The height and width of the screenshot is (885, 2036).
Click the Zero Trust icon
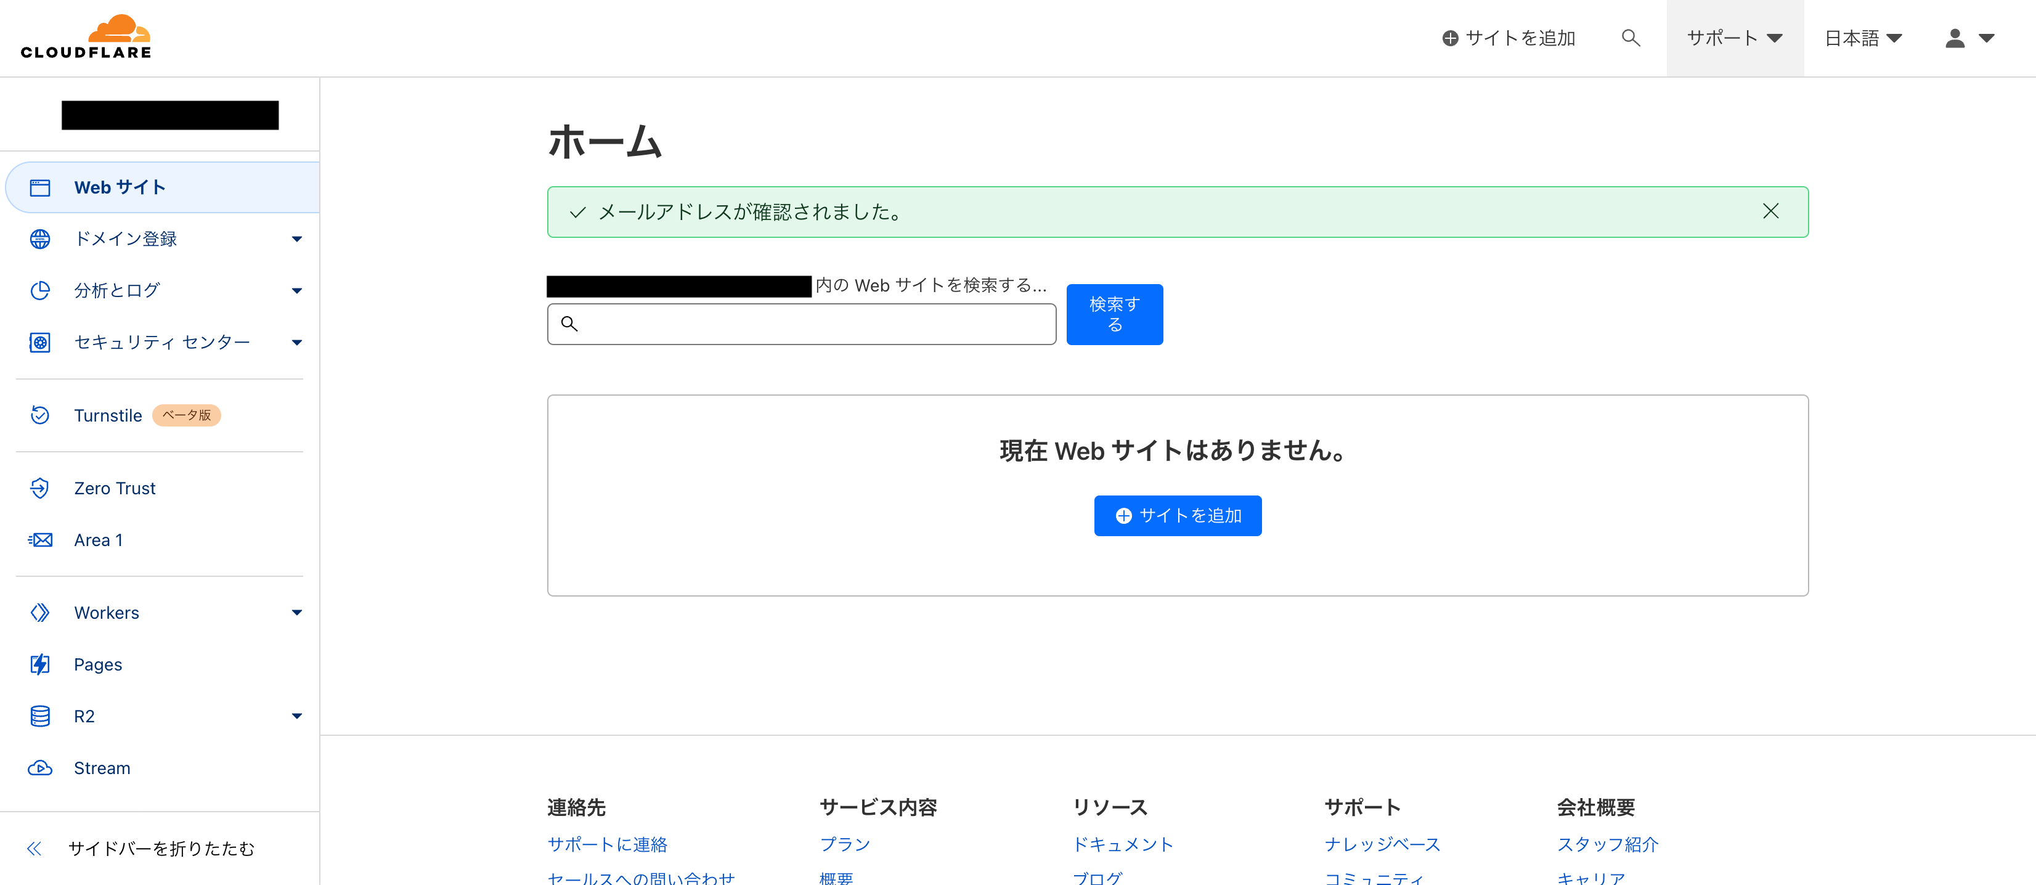tap(40, 490)
